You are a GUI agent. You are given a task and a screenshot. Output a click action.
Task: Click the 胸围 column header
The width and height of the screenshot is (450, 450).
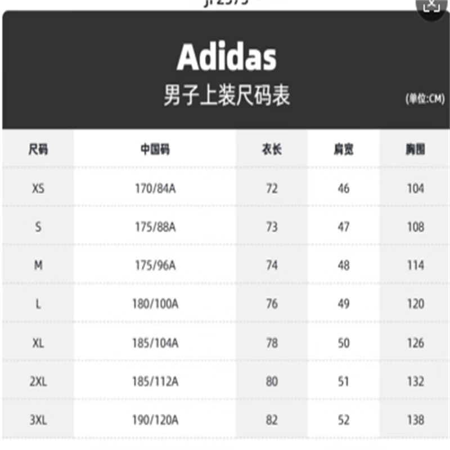click(415, 149)
